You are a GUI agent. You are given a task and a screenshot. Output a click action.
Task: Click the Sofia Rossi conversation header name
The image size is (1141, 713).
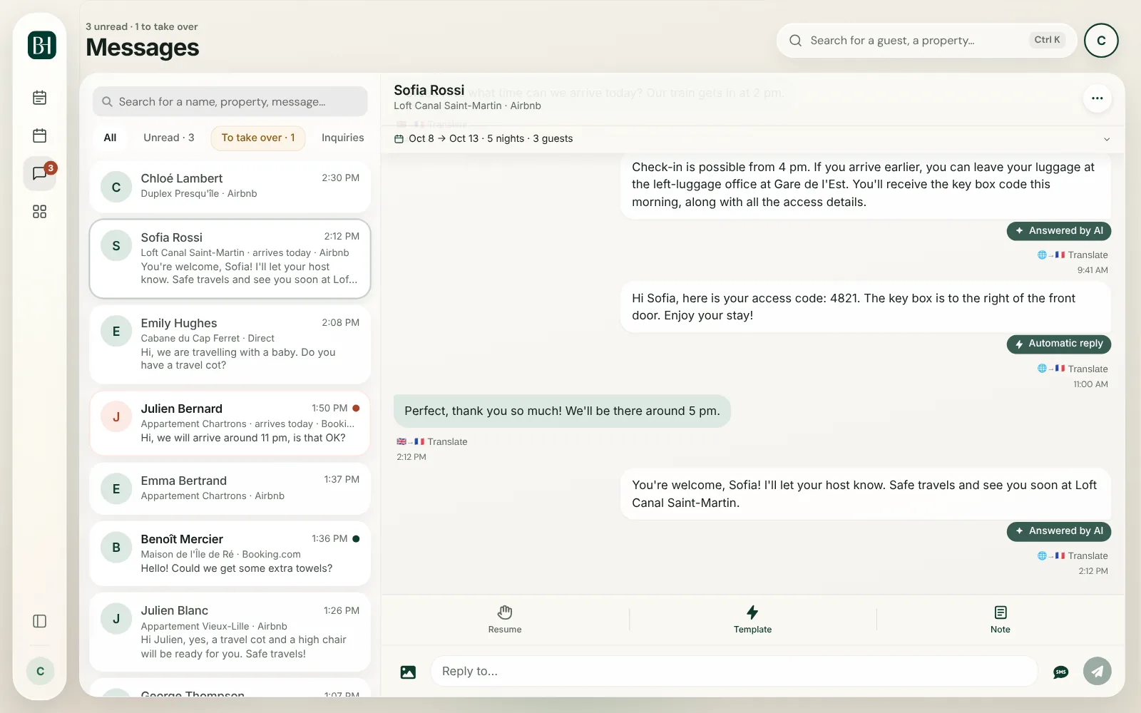[x=429, y=91]
